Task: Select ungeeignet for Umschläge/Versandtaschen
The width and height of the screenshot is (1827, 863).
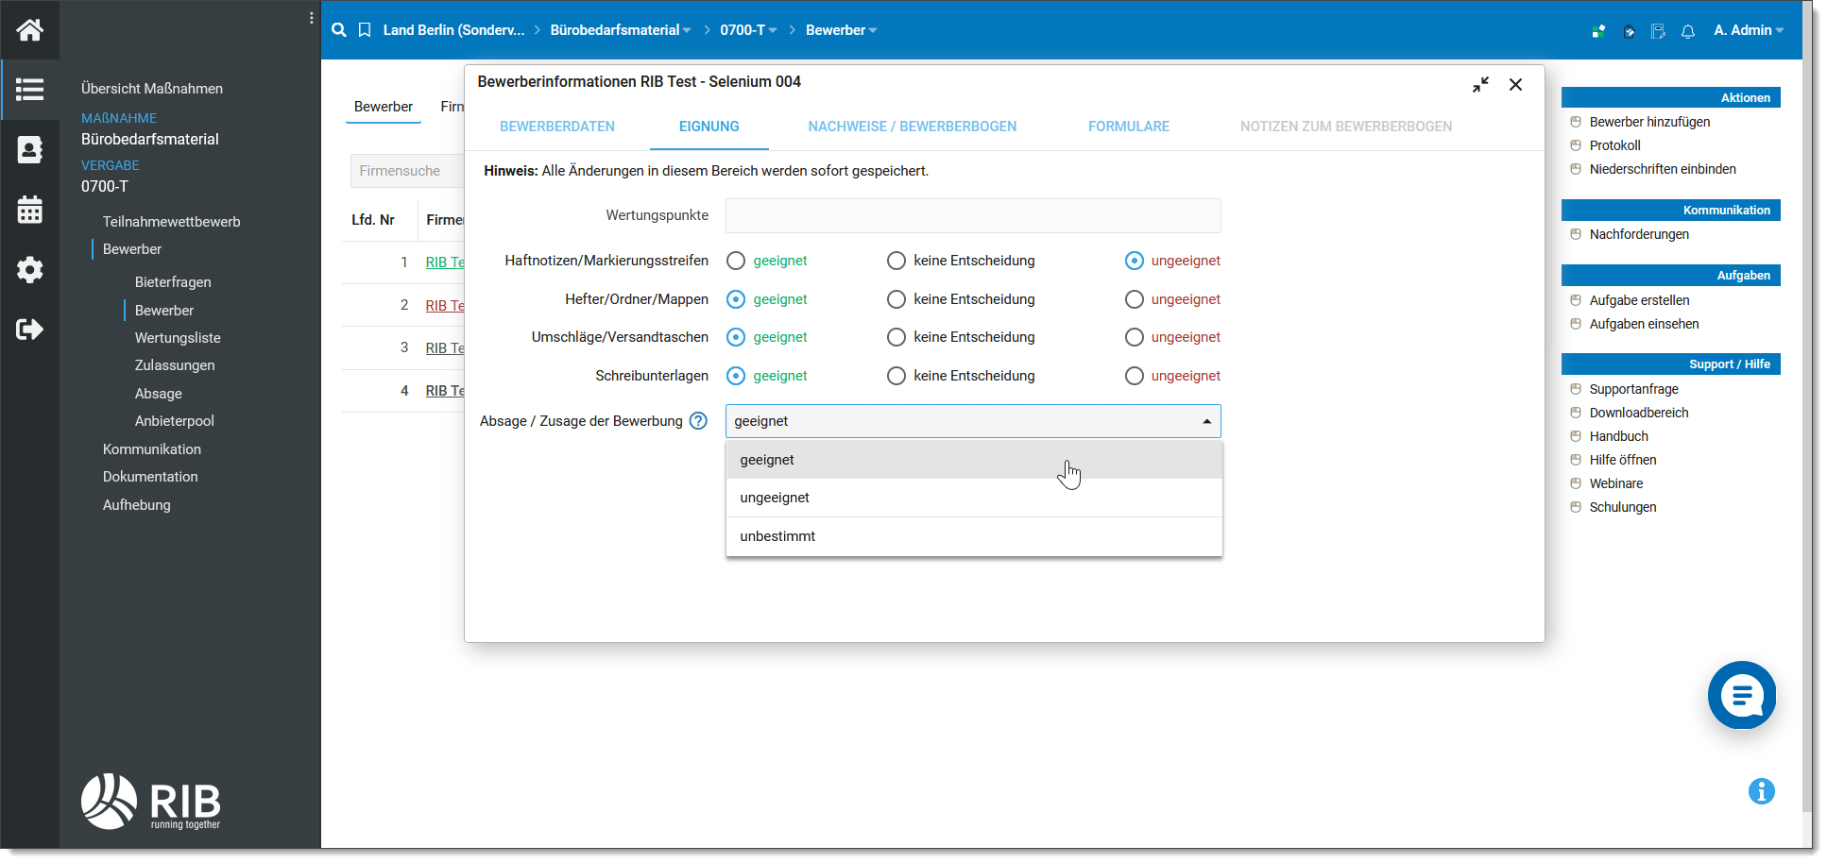Action: click(x=1135, y=337)
